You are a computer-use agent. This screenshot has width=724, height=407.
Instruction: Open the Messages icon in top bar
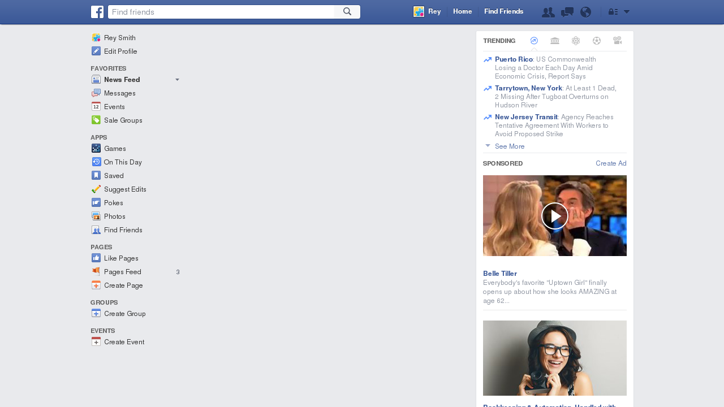[x=567, y=12]
